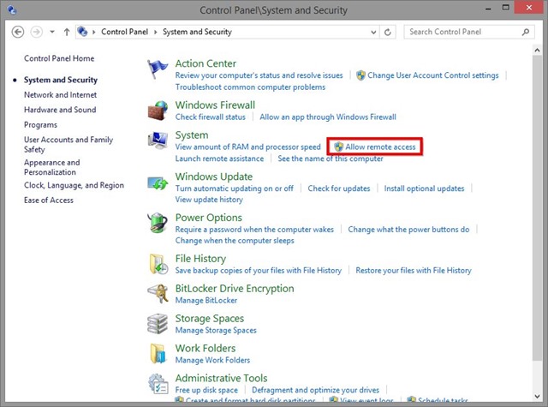Click the System computer monitor icon
The height and width of the screenshot is (407, 548).
coord(158,141)
